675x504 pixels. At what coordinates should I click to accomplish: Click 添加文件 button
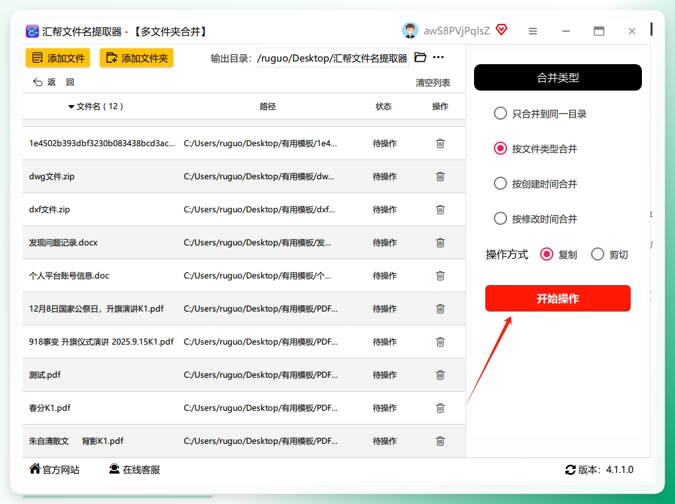point(58,58)
